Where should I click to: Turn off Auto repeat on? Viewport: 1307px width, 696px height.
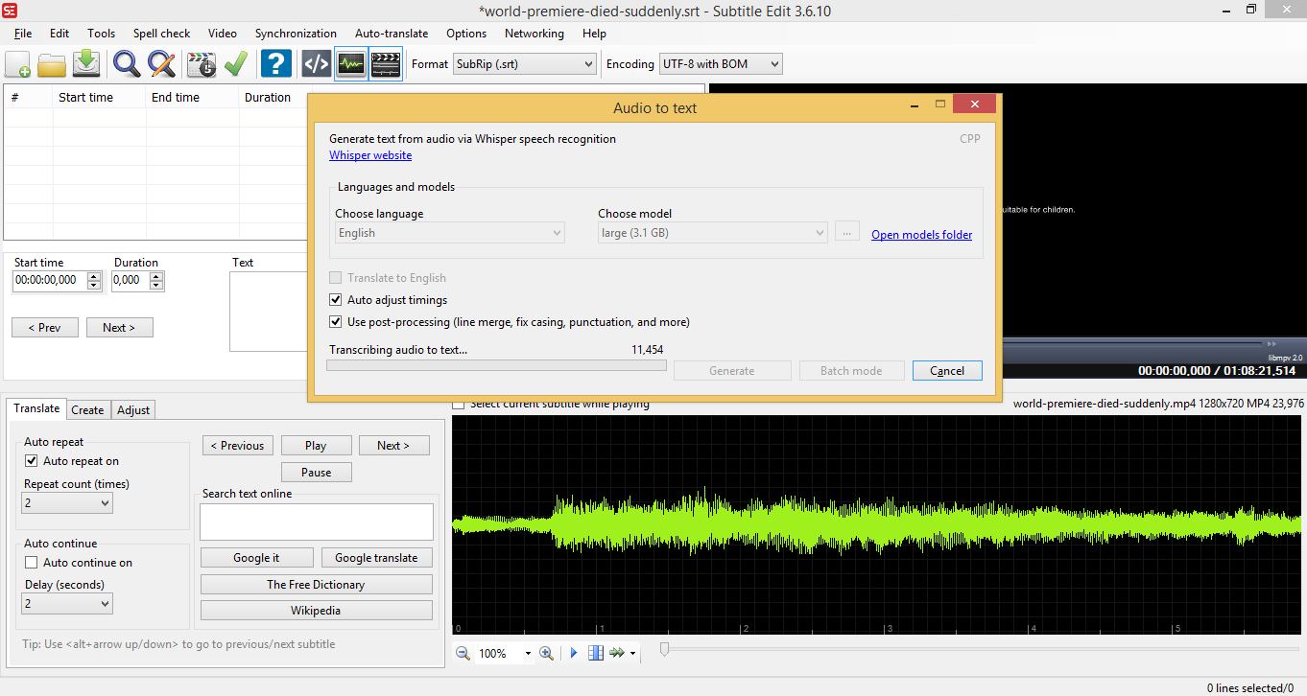pyautogui.click(x=33, y=460)
